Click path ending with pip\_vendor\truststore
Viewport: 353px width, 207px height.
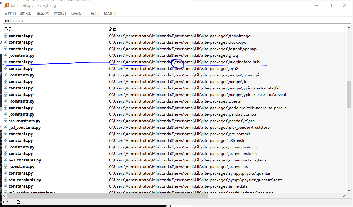coord(189,128)
